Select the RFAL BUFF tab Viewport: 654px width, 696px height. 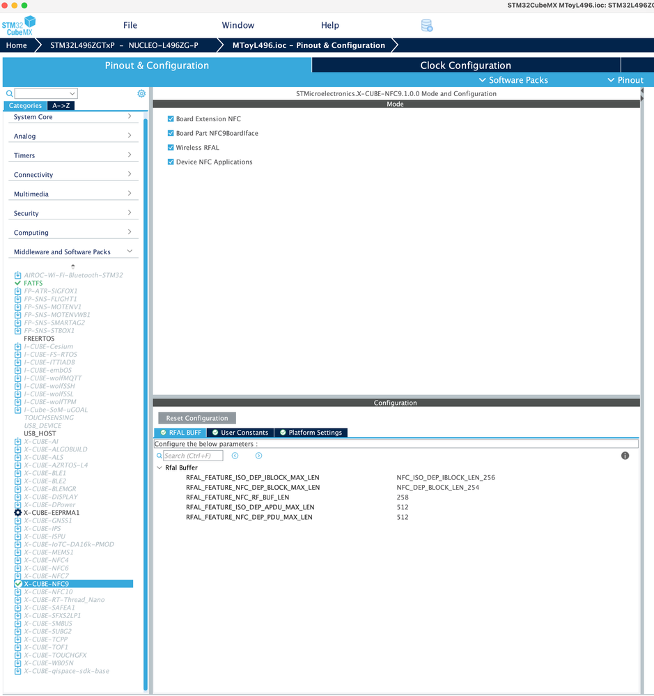[x=180, y=433]
